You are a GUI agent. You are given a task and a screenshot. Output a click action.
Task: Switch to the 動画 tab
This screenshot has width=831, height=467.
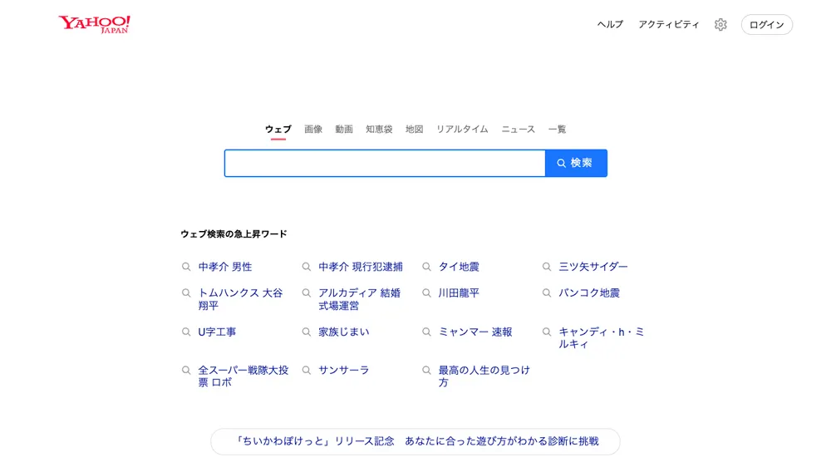(x=344, y=130)
